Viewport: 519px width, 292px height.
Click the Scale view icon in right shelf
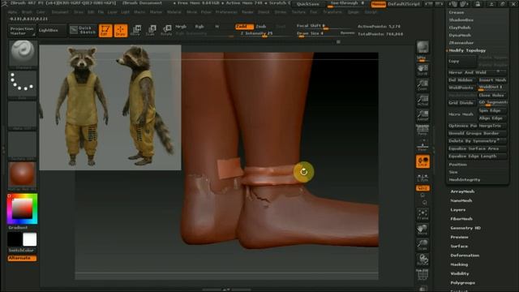[x=422, y=245]
